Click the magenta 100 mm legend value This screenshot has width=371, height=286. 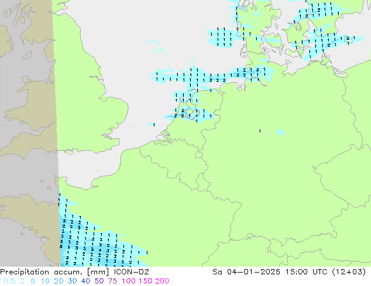[x=129, y=281]
